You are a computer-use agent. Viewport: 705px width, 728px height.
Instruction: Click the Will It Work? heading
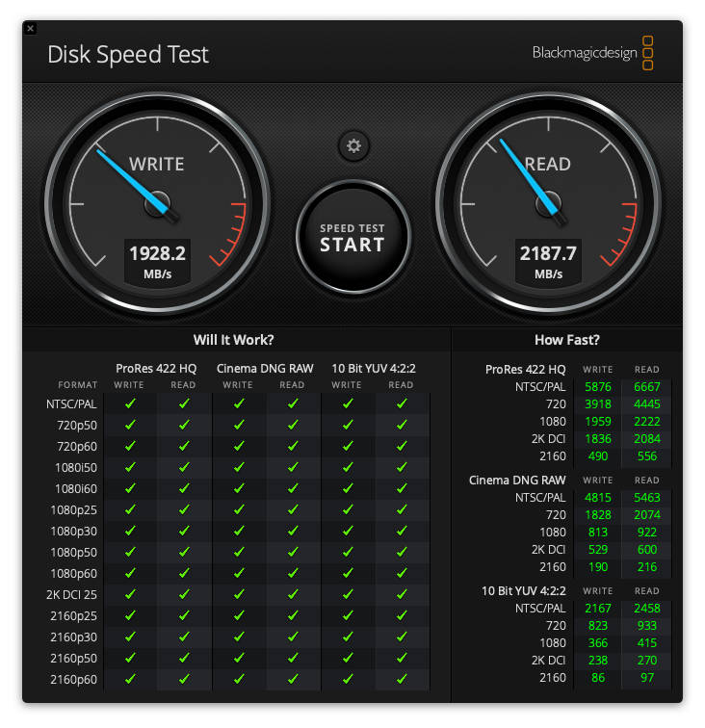click(x=234, y=340)
